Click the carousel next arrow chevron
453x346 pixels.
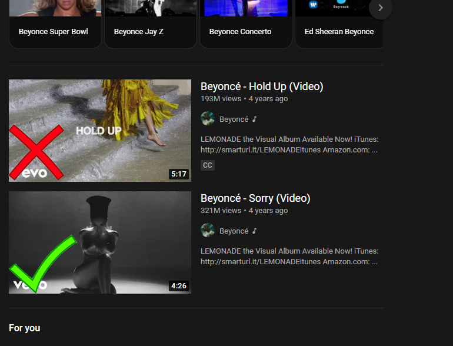pos(381,8)
